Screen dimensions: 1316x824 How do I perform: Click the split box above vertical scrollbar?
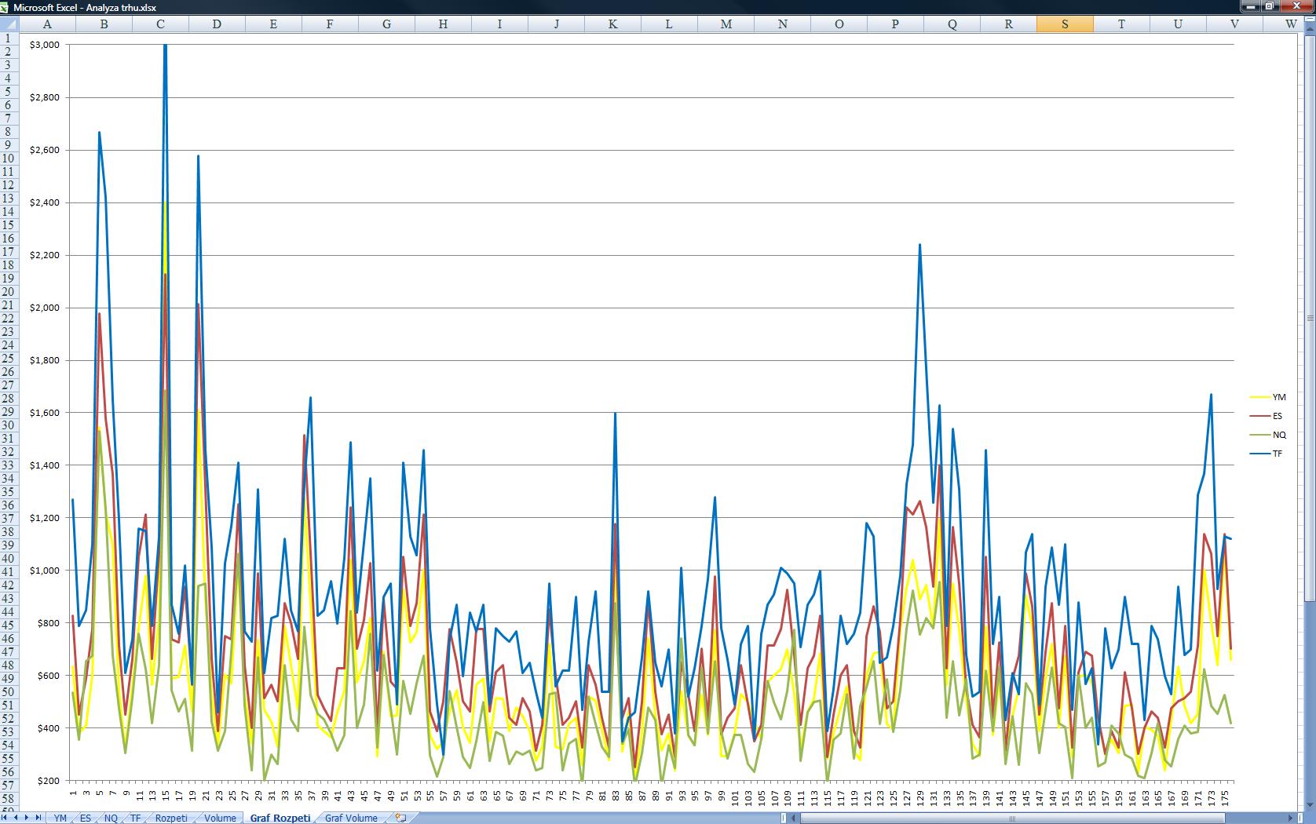coord(1310,20)
